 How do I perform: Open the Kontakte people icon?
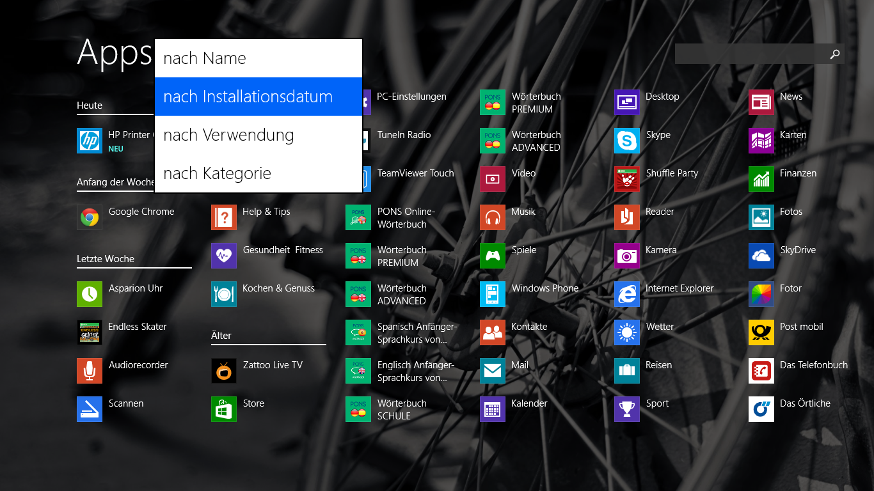tap(493, 332)
